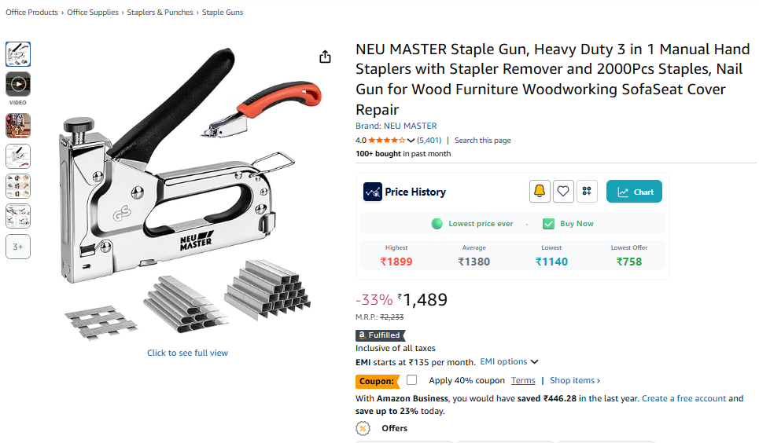Open the compare products grid icon

(x=587, y=192)
